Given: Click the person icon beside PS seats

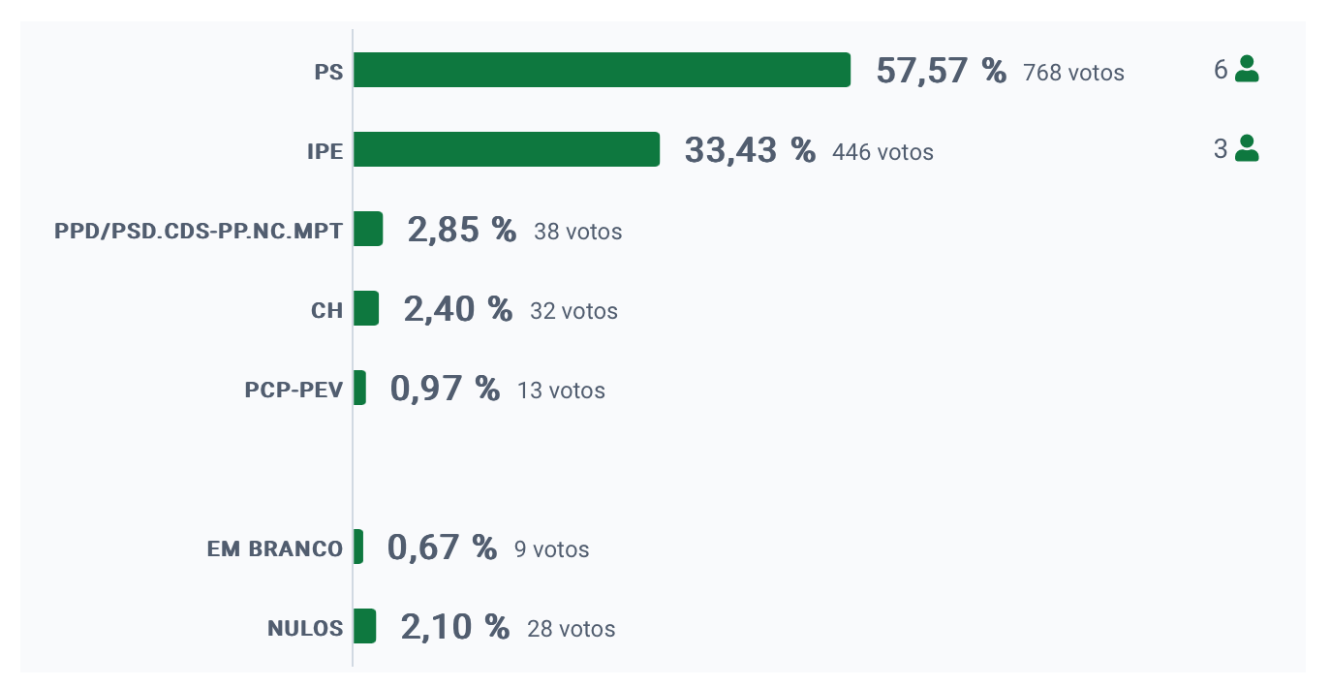Looking at the screenshot, I should coord(1247,70).
